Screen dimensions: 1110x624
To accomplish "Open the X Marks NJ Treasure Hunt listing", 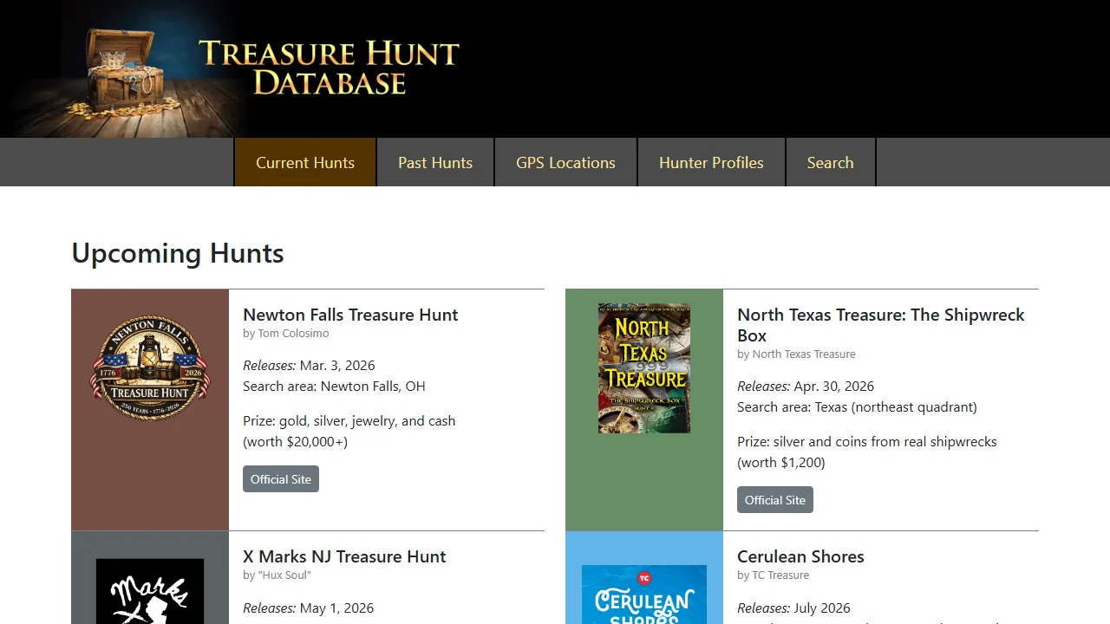I will pos(344,556).
